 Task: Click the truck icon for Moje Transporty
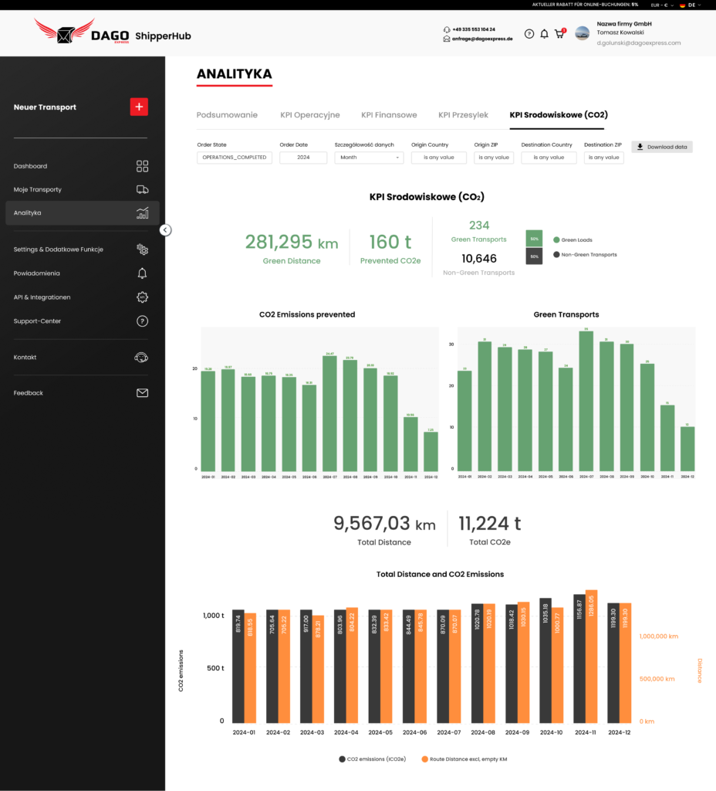pos(142,189)
